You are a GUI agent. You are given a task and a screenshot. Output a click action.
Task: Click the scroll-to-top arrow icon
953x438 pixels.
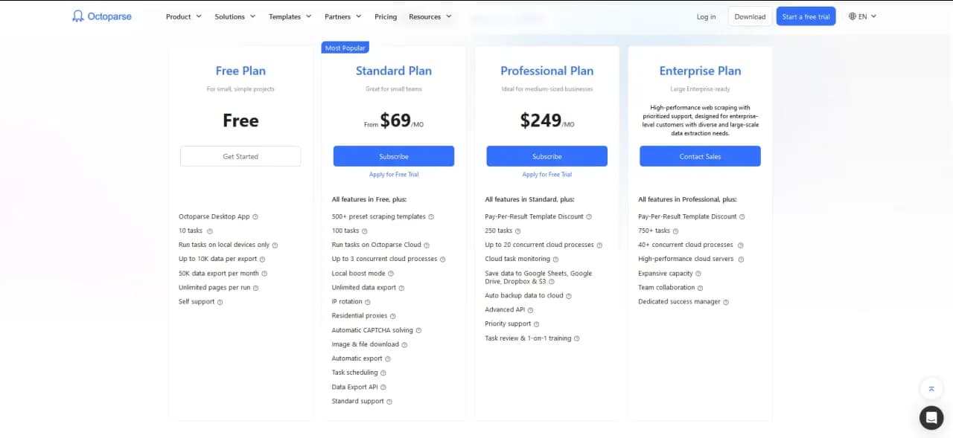[x=931, y=388]
